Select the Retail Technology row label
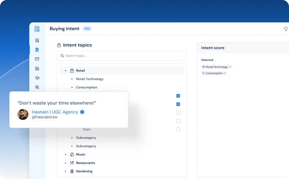The width and height of the screenshot is (289, 179). [x=90, y=79]
